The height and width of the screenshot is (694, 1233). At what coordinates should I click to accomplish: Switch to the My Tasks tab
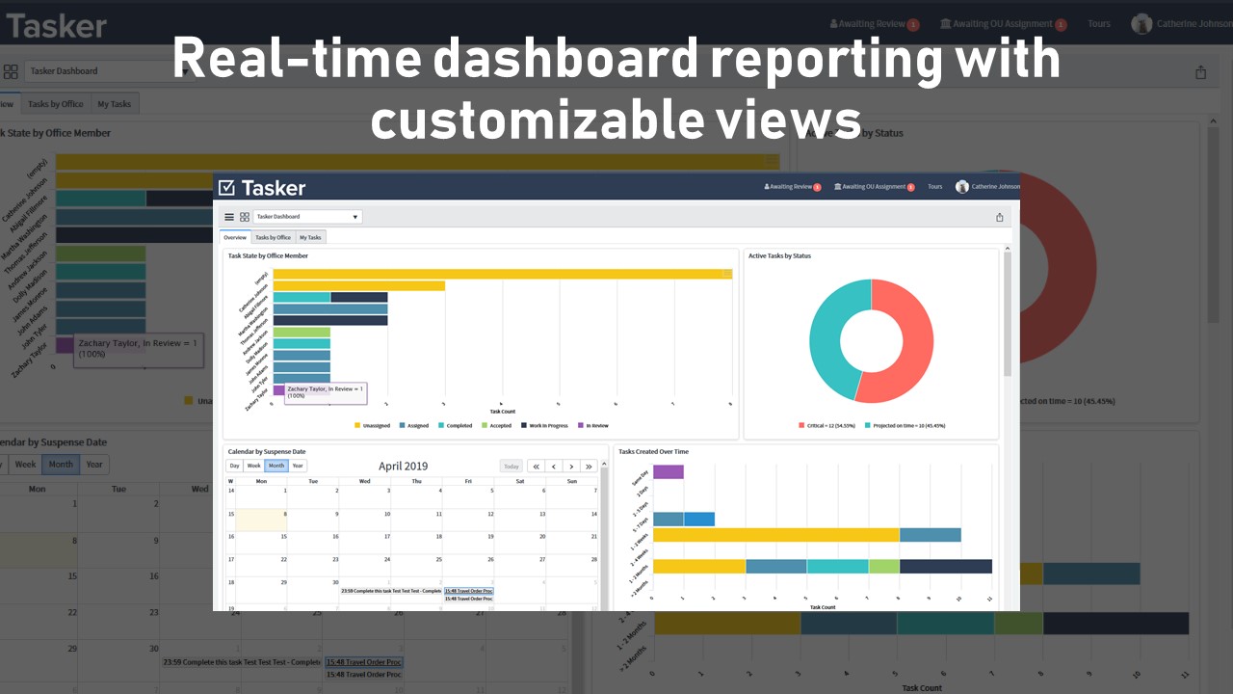[x=310, y=237]
